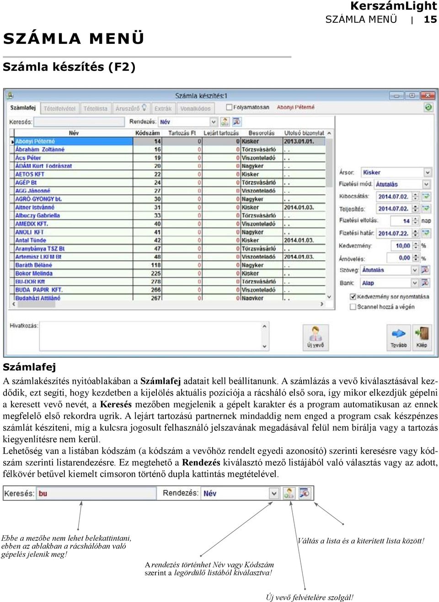
Task: Click the Tartozás Ft column header
Action: click(x=182, y=133)
